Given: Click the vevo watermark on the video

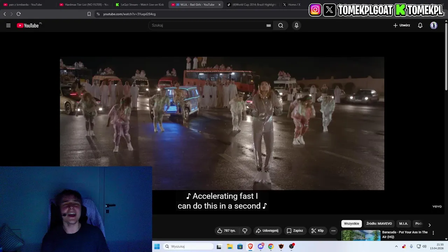Looking at the screenshot, I should pyautogui.click(x=437, y=206).
